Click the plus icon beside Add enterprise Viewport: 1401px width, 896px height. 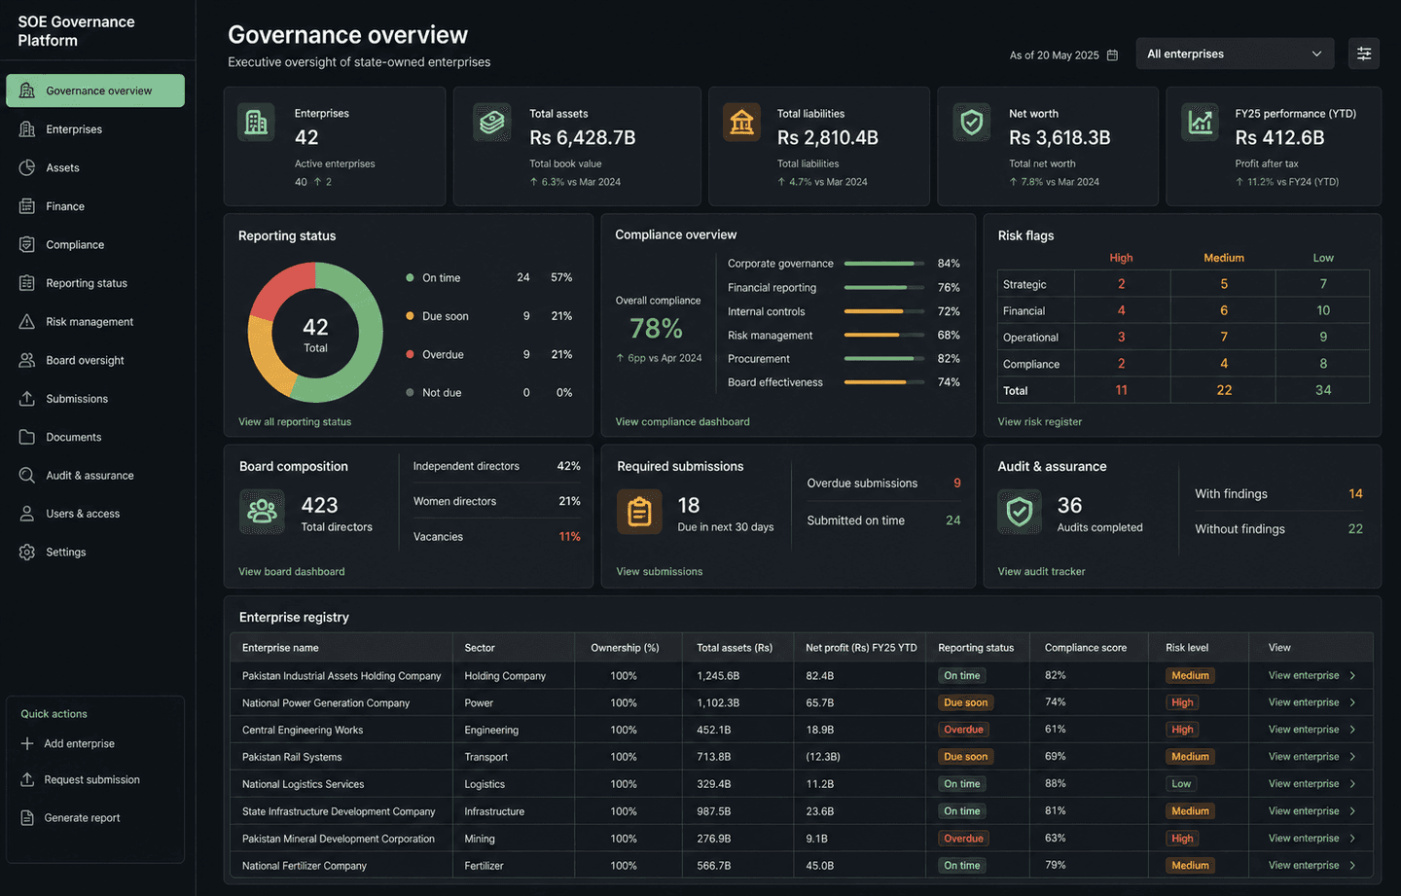tap(27, 743)
